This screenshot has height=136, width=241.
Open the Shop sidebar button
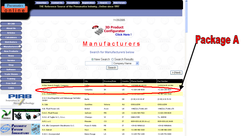click(11, 65)
